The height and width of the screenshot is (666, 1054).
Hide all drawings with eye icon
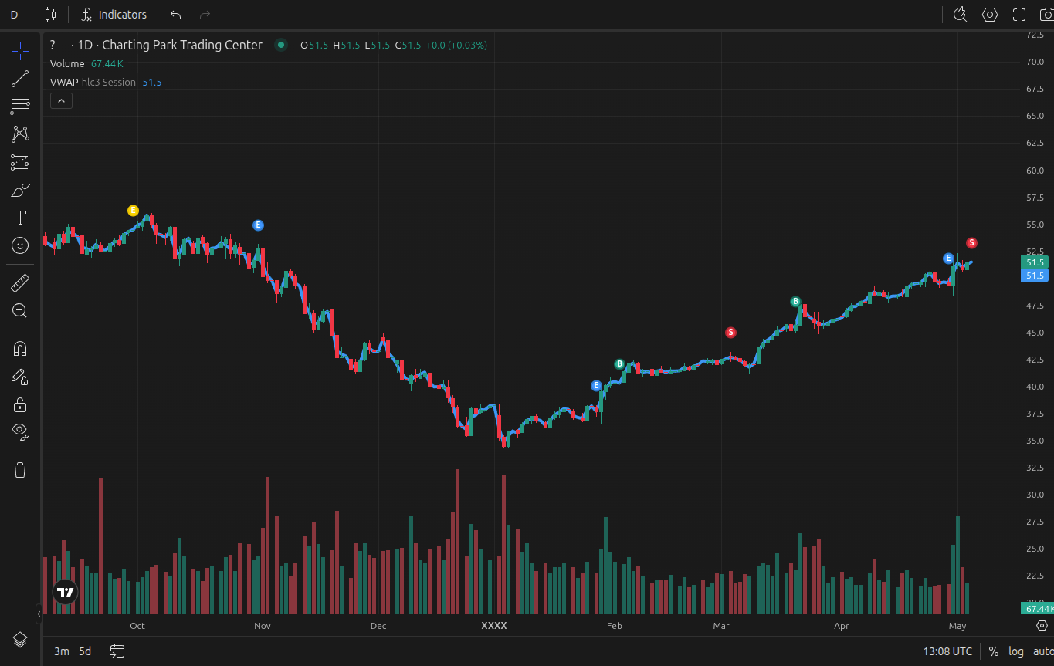[x=20, y=431]
